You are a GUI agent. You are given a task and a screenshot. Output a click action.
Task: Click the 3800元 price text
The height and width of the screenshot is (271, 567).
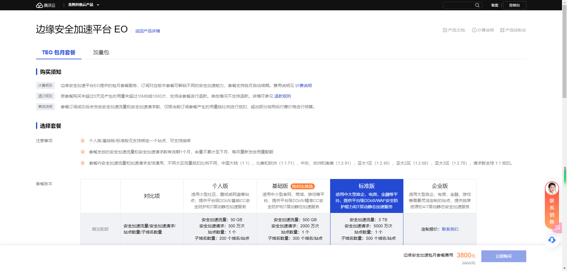466,255
